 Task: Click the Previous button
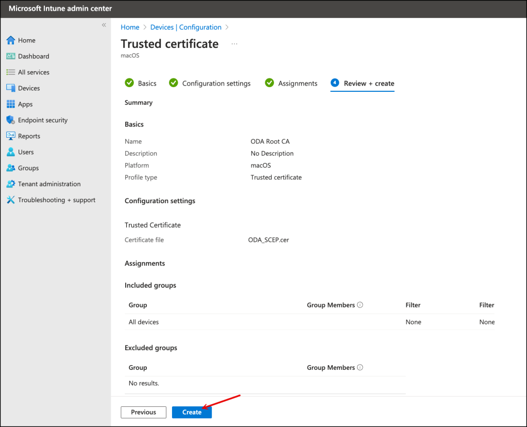143,412
